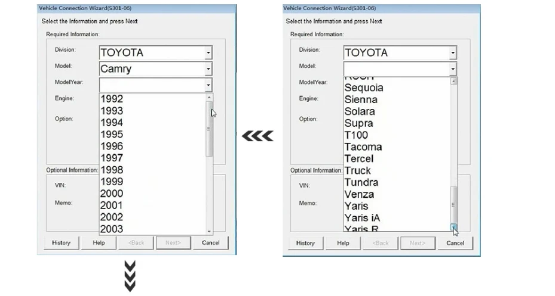Click History button in the right wizard

[x=305, y=243]
